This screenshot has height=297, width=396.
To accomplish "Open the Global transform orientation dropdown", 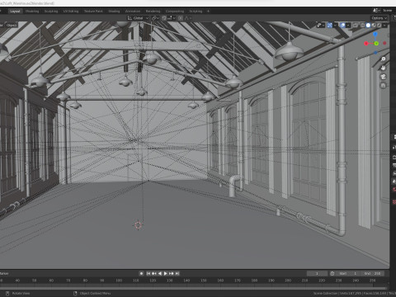I will [x=138, y=18].
